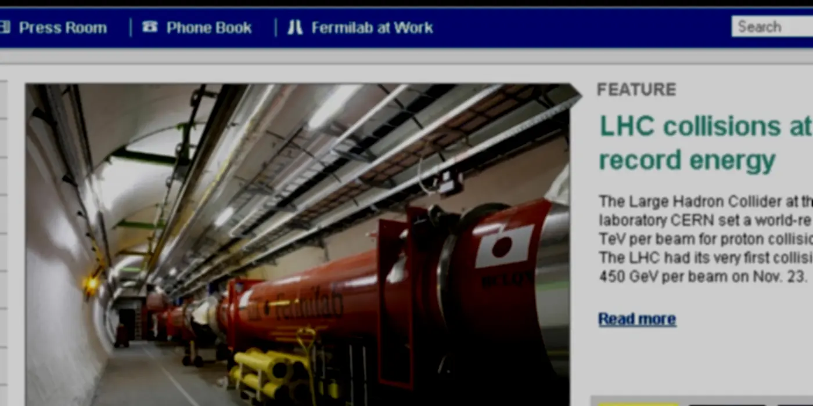This screenshot has width=813, height=406.
Task: Focus the Search text box
Action: (x=772, y=27)
